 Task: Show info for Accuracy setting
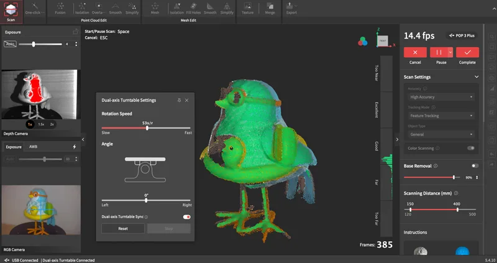[425, 89]
